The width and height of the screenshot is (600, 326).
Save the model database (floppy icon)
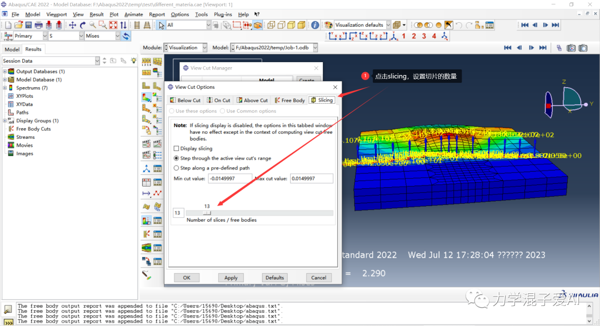click(28, 25)
